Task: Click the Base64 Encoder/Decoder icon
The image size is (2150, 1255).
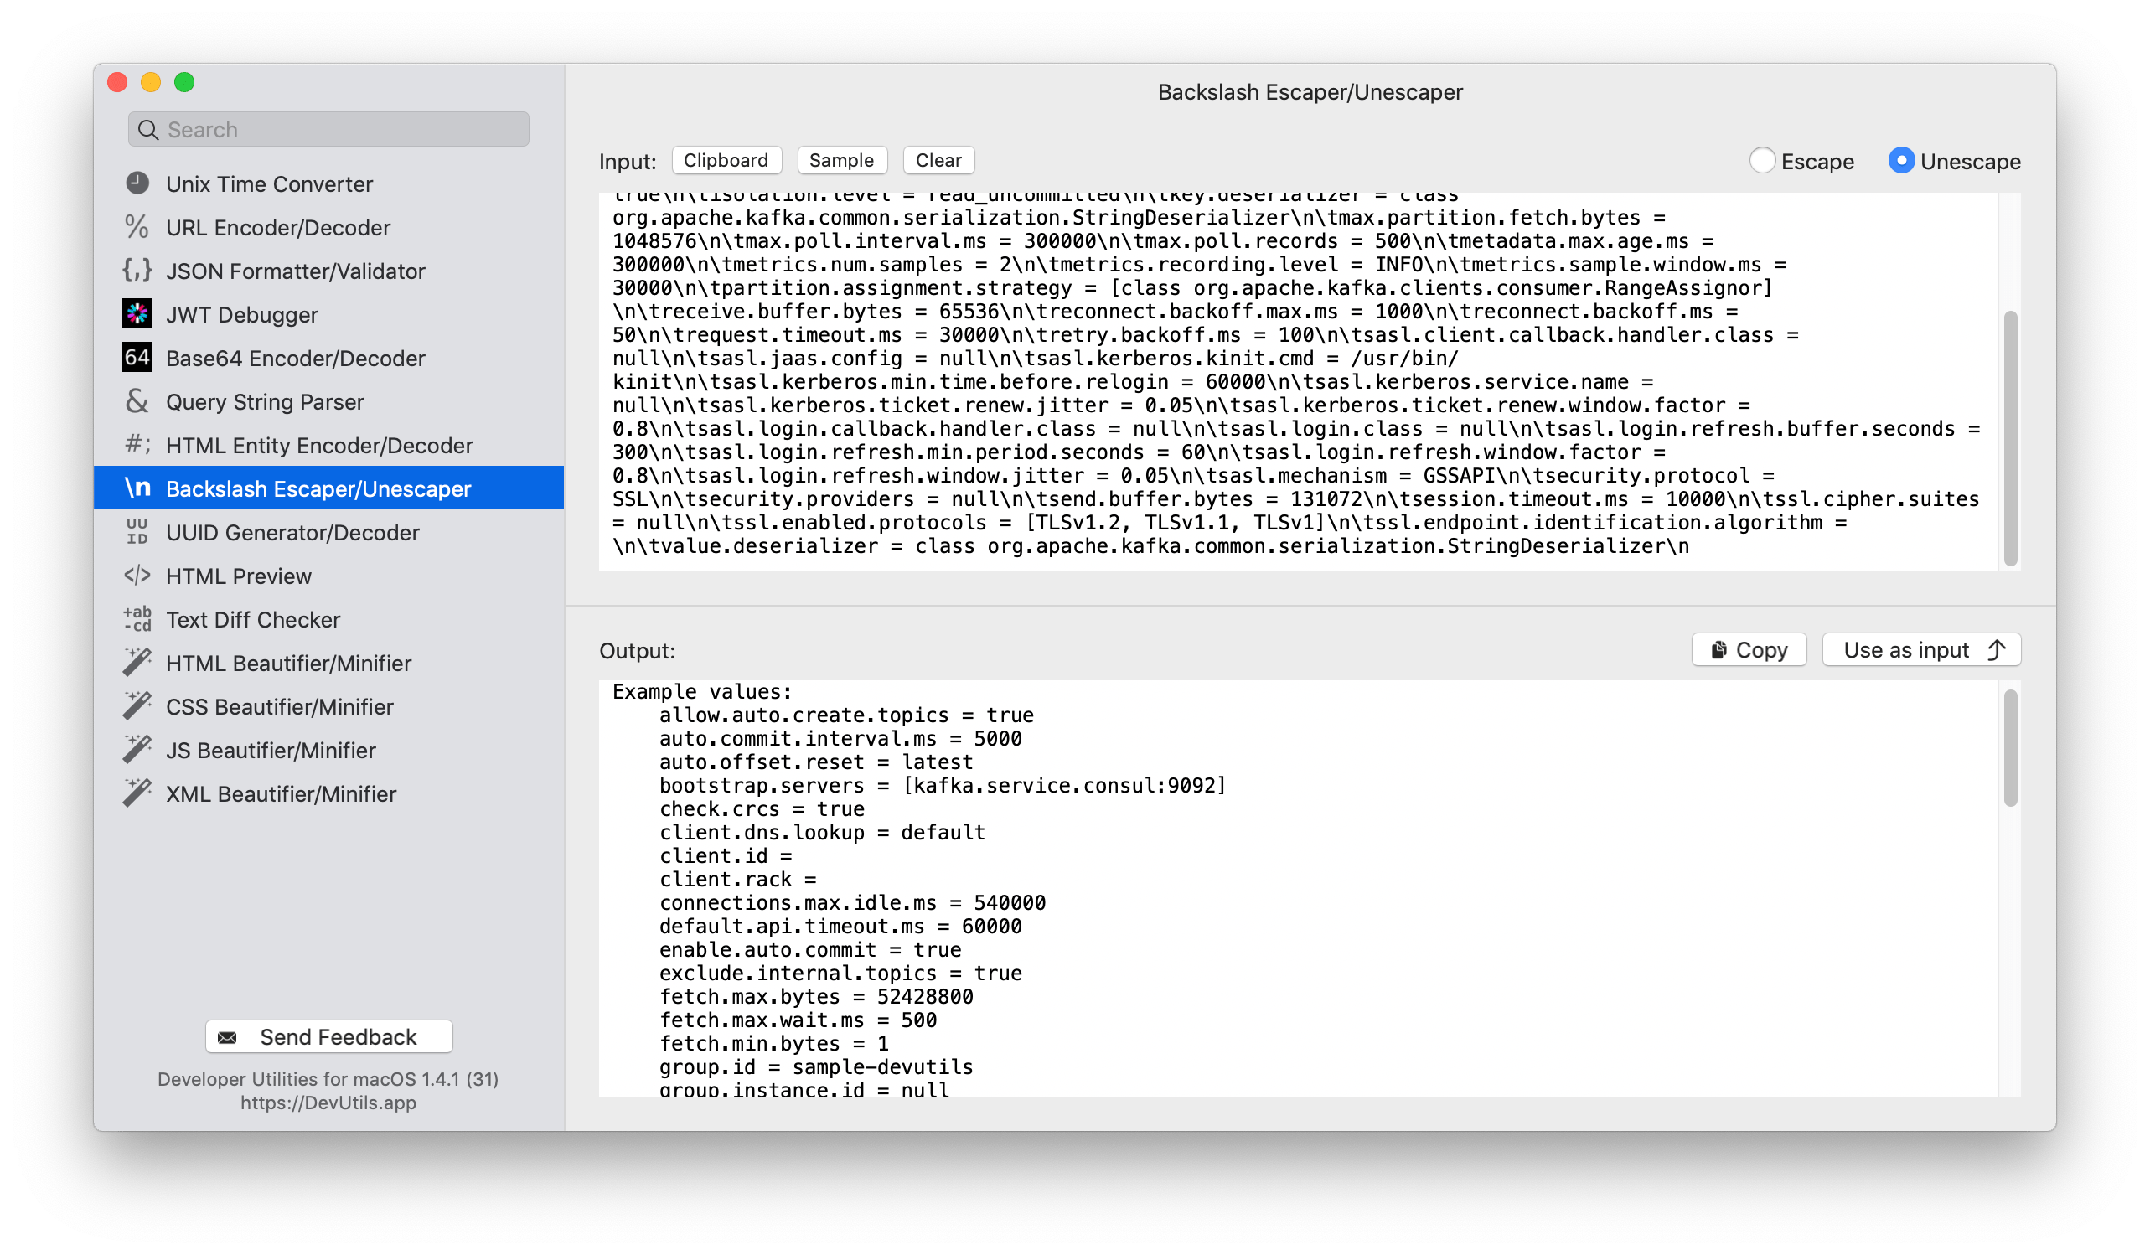Action: click(137, 357)
